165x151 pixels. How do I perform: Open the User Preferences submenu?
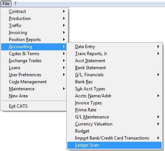point(34,75)
